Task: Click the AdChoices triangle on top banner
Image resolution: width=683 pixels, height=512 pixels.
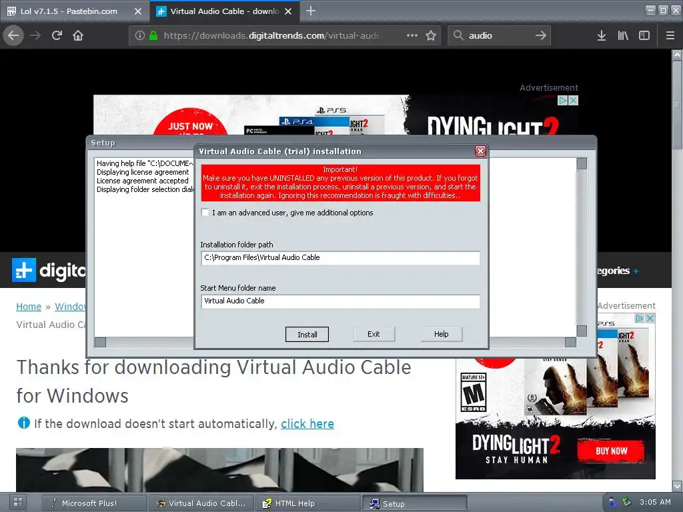Action: [563, 101]
